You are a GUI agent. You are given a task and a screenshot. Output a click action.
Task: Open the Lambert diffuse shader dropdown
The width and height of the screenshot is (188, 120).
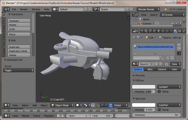point(169,87)
